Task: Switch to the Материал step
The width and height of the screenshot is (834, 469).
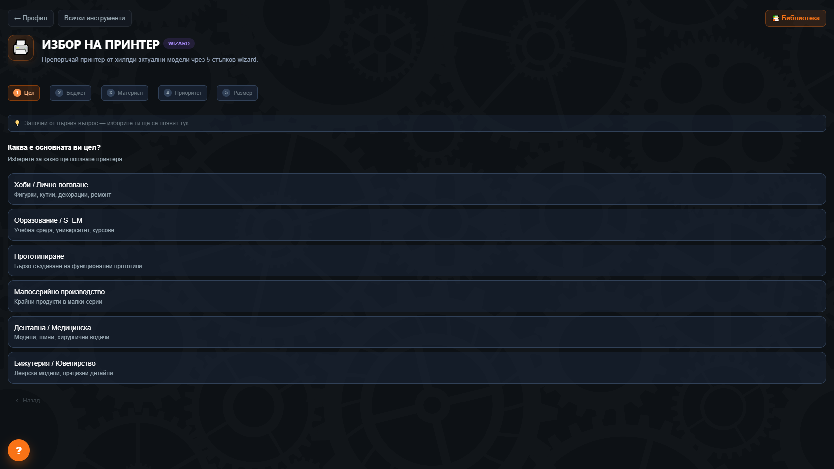Action: click(x=125, y=93)
